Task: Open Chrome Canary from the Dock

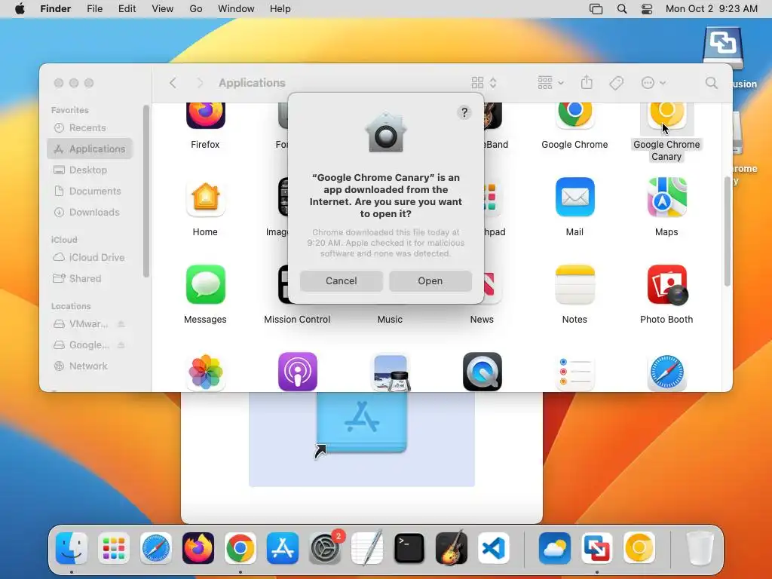Action: click(639, 548)
